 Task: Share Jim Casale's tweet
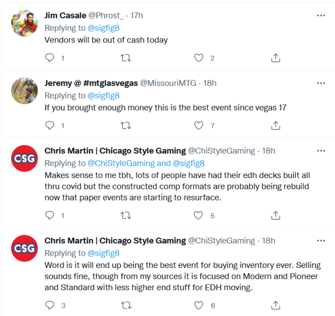[275, 58]
